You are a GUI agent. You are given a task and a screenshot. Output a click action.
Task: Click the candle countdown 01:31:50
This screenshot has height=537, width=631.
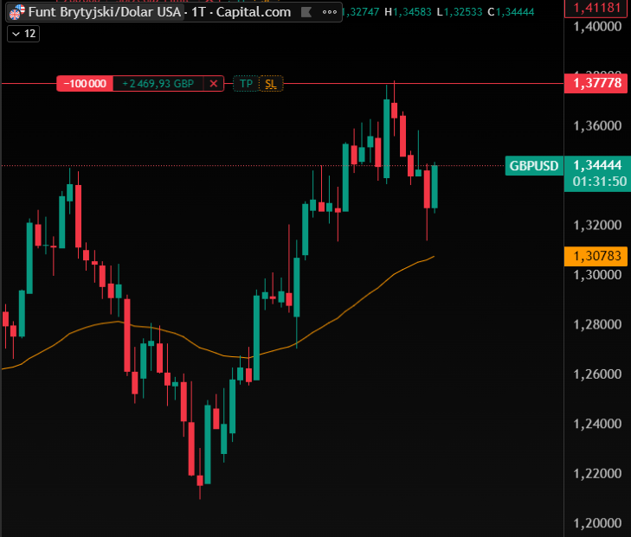tap(600, 182)
